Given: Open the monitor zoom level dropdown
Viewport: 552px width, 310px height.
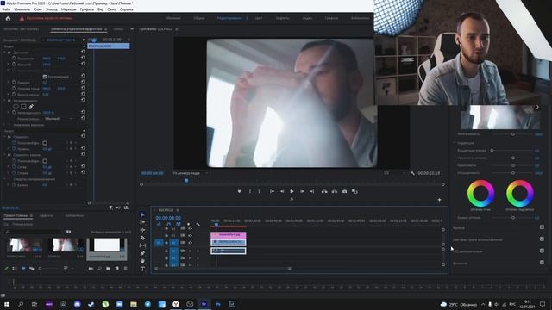Looking at the screenshot, I should point(190,173).
